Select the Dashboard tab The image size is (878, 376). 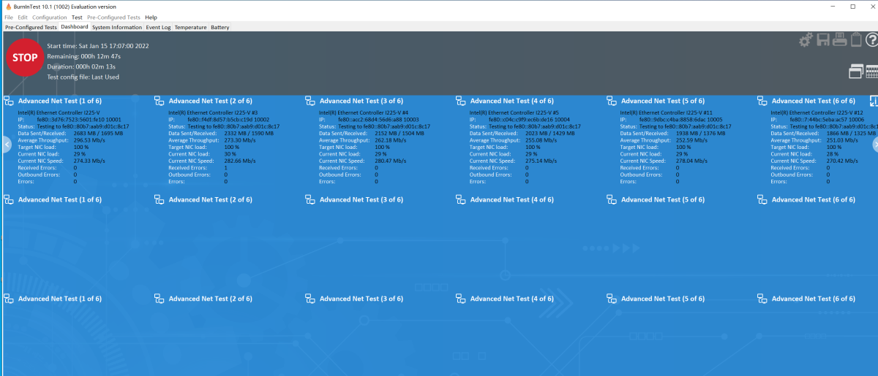[75, 27]
